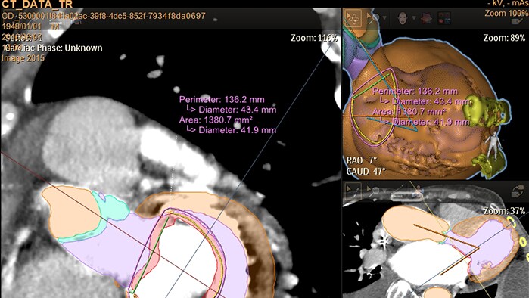Click the 'CAUD 47°' angle readout
The image size is (529, 298).
pos(366,171)
